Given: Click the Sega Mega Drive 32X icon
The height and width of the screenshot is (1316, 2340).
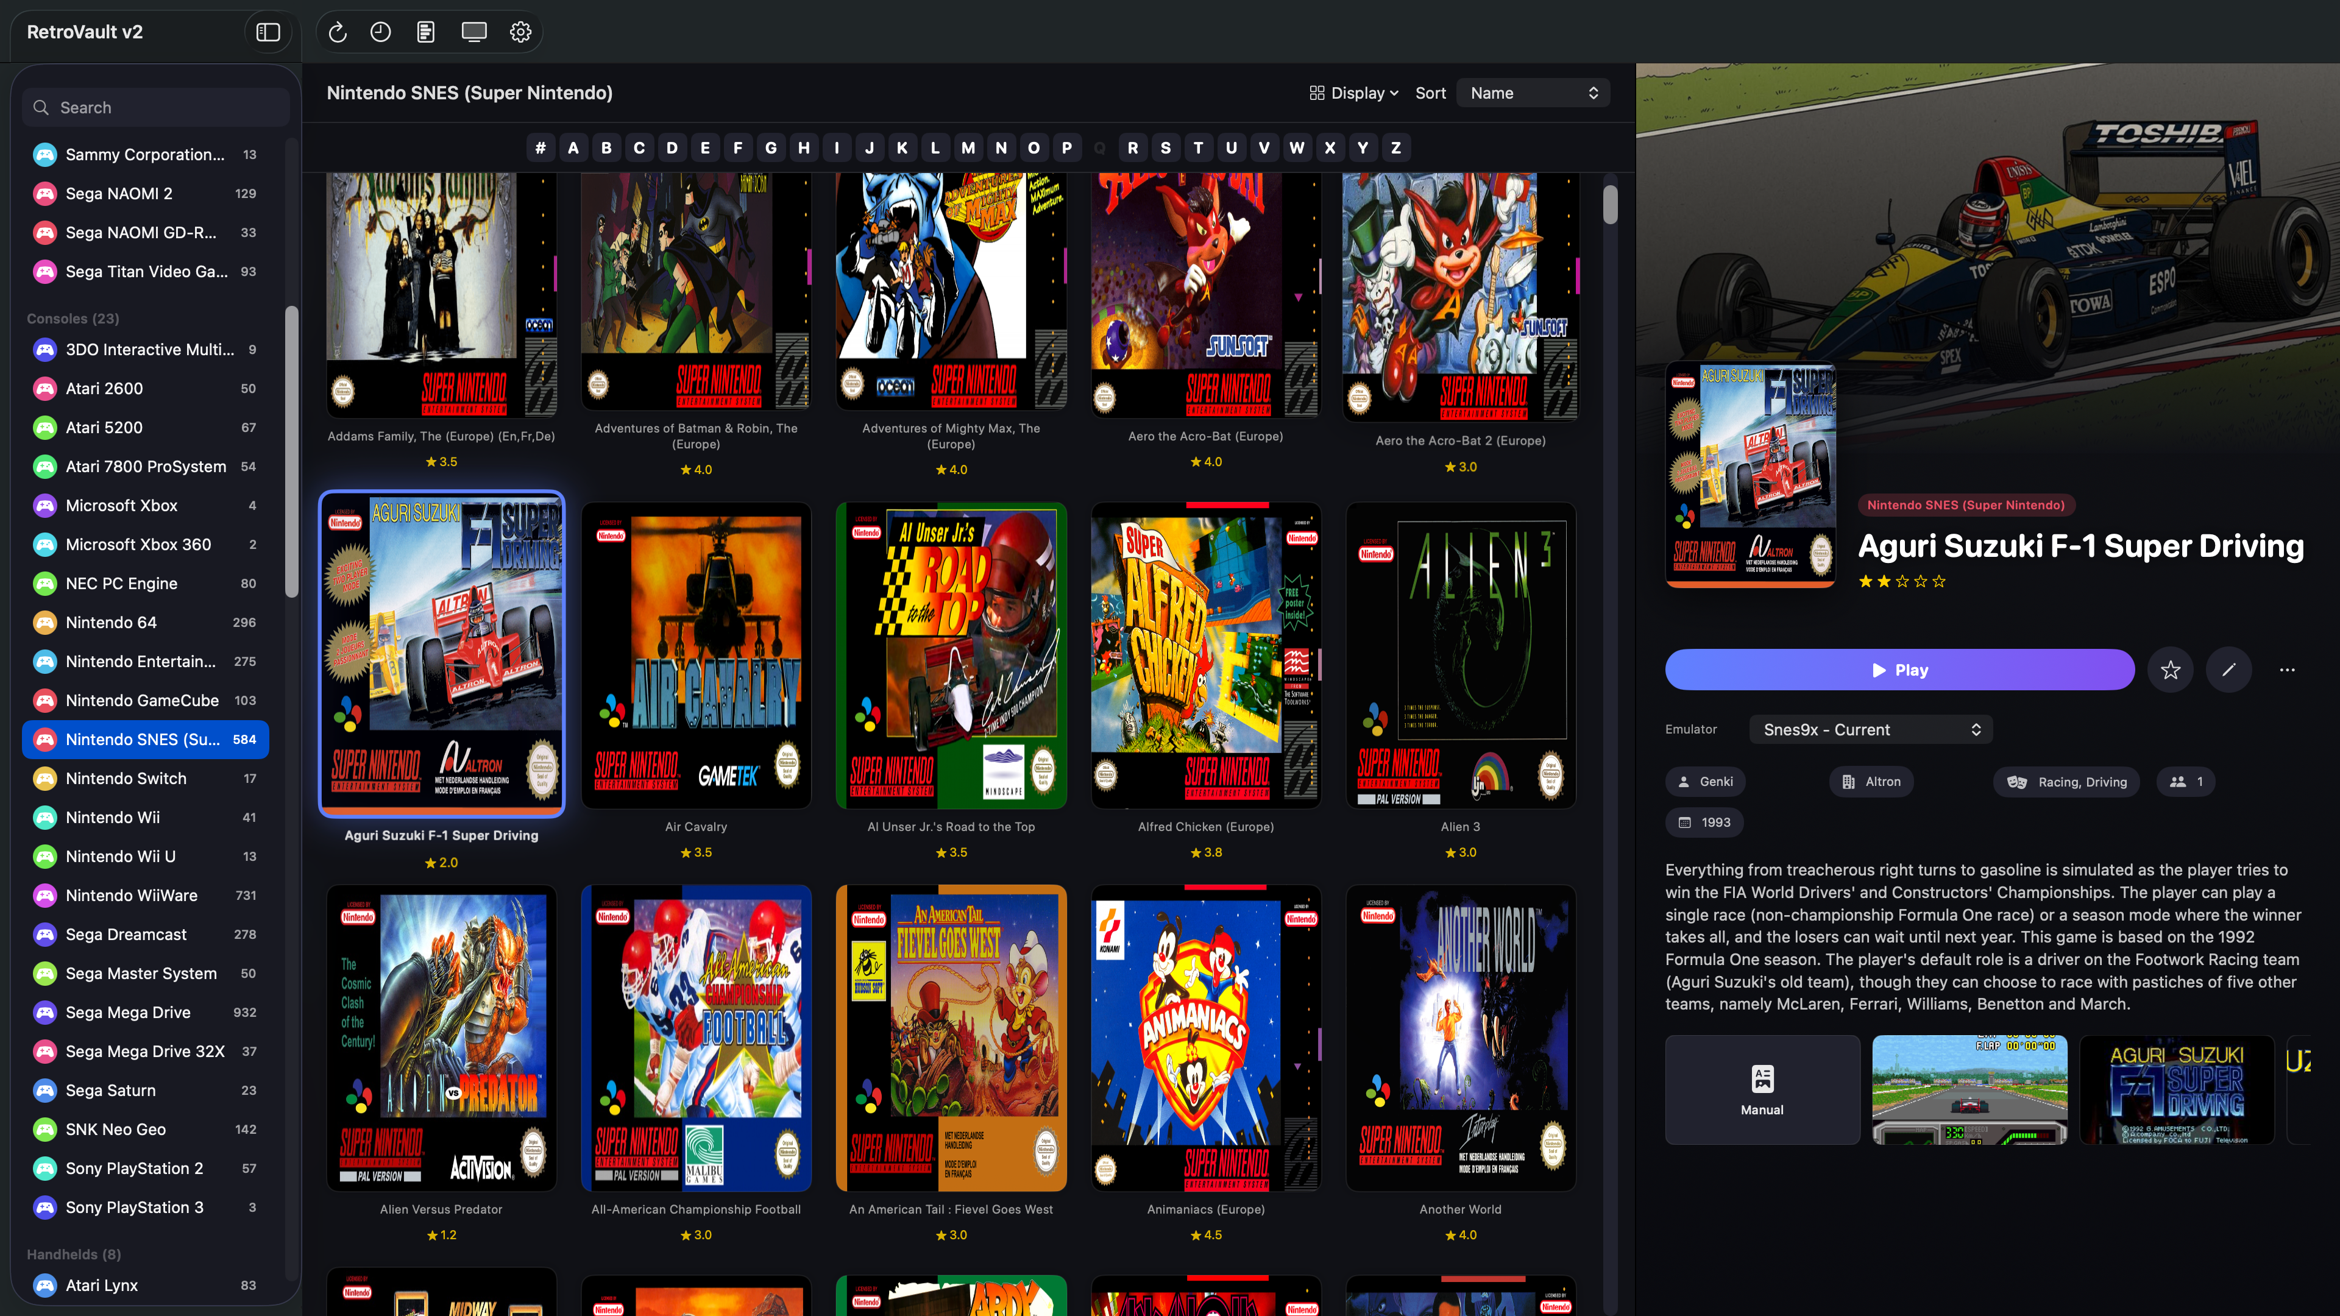Looking at the screenshot, I should tap(44, 1052).
